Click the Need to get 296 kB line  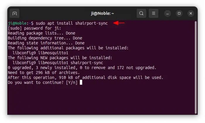pos(44,73)
